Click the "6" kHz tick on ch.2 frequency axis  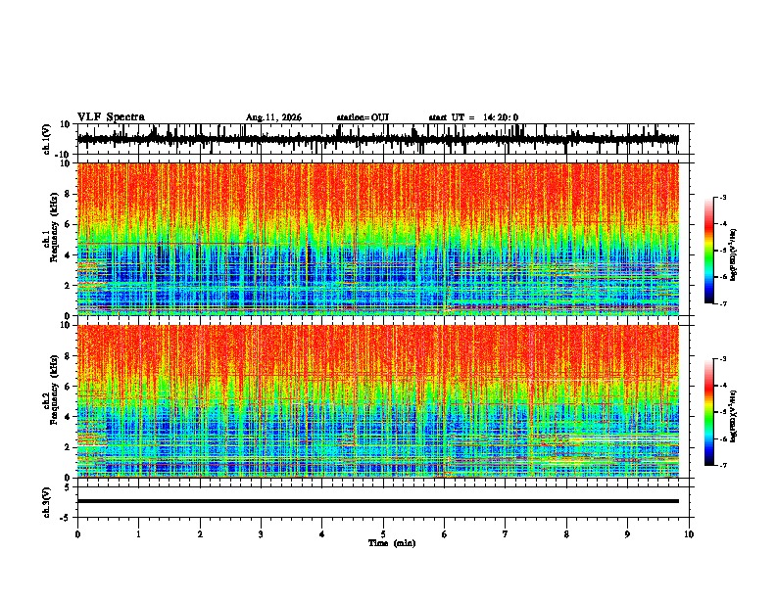point(69,386)
